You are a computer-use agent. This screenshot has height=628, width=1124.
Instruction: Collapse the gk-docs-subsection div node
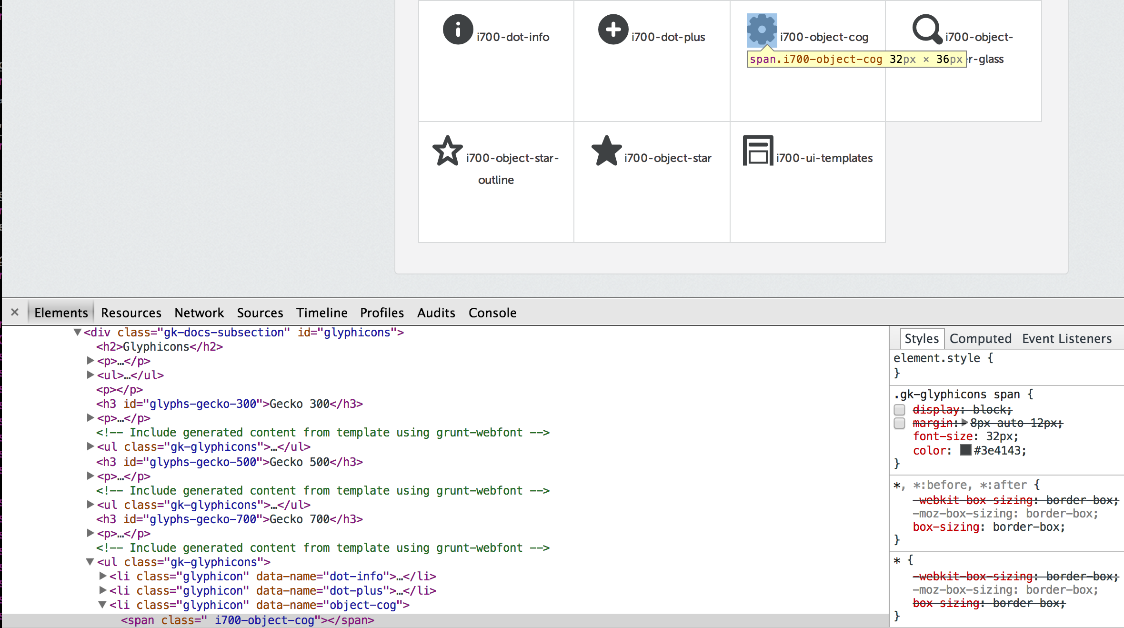pyautogui.click(x=77, y=332)
